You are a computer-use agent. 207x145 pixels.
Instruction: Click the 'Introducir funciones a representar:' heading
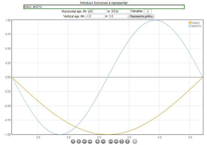[x=104, y=3]
